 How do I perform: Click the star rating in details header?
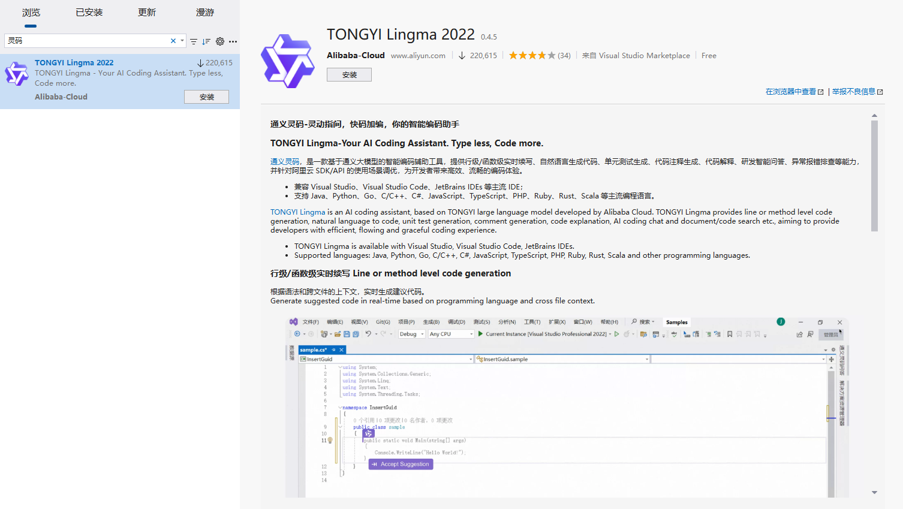[x=532, y=56]
